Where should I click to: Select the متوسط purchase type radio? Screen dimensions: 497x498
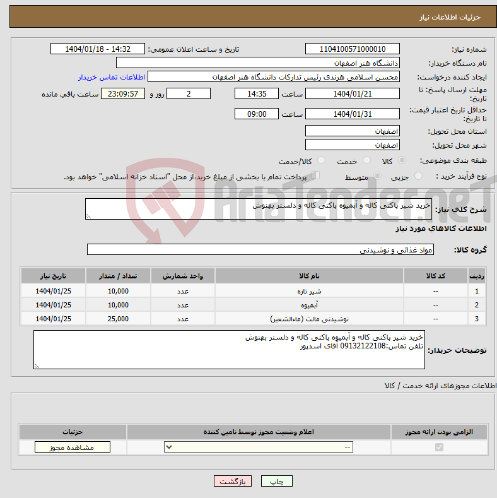point(377,175)
